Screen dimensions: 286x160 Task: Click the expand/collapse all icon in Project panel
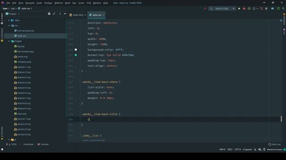click(x=54, y=14)
